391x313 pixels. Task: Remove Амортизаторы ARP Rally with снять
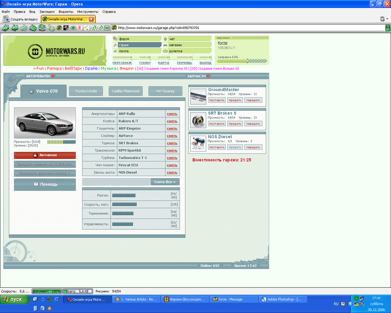(x=172, y=114)
